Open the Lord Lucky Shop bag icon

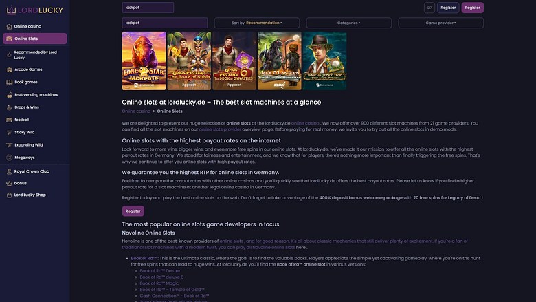(x=9, y=195)
